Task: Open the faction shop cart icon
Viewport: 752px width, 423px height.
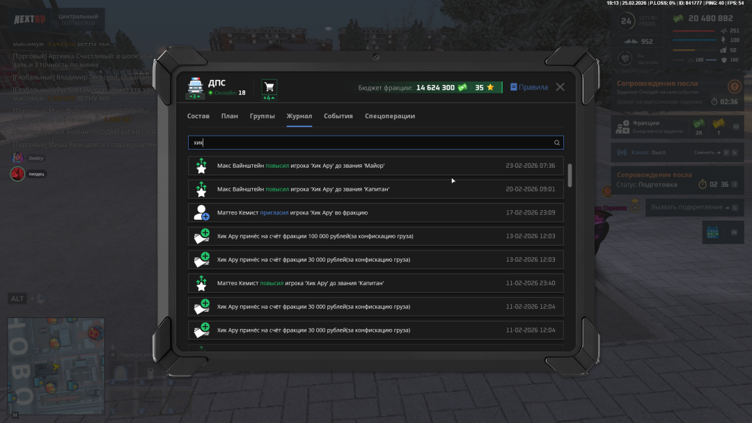Action: pos(269,87)
